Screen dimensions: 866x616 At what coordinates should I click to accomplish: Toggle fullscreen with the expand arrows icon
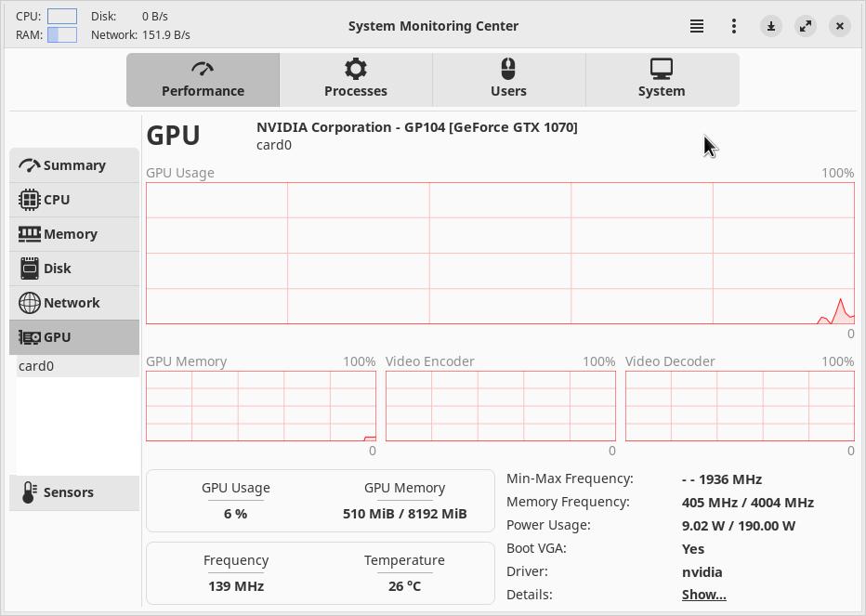coord(806,26)
